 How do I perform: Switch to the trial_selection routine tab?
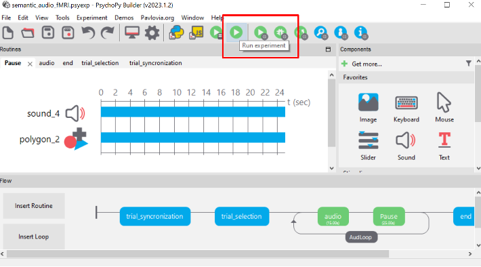(100, 63)
